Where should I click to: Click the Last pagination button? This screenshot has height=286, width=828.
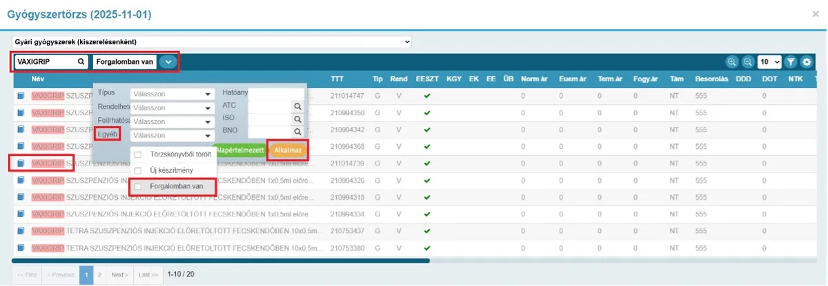tap(148, 274)
